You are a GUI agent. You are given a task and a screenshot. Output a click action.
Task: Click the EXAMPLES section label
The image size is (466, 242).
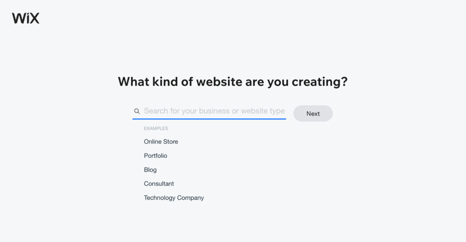[156, 128]
